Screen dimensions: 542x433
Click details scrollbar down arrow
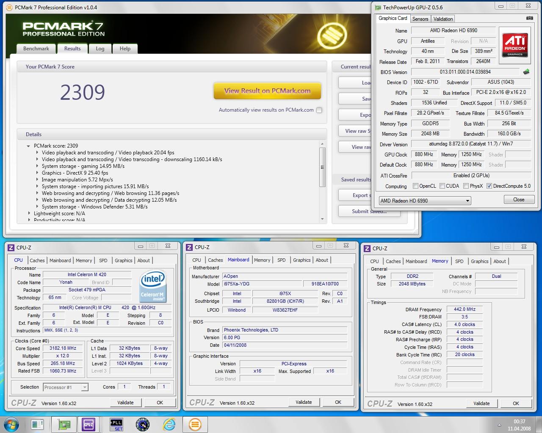pyautogui.click(x=322, y=219)
